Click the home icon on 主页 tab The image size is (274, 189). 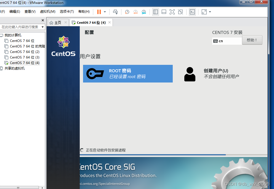pyautogui.click(x=51, y=23)
